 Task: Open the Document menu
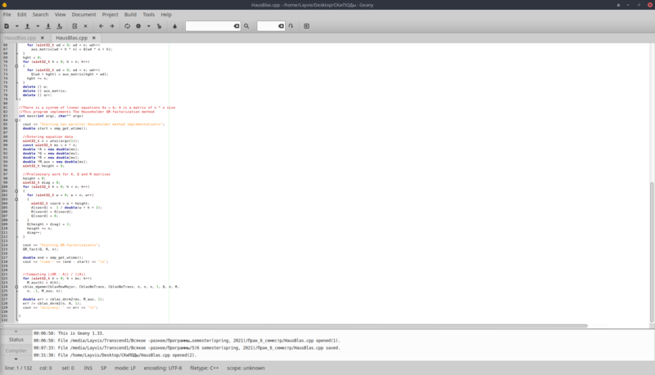(x=84, y=14)
